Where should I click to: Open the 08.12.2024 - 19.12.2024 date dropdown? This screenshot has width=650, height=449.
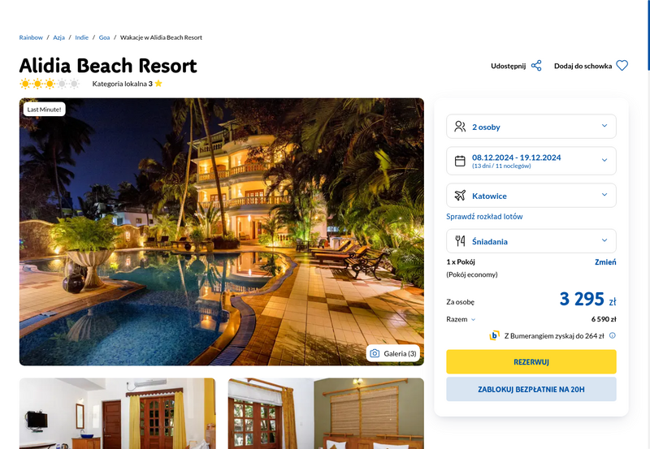coord(531,161)
